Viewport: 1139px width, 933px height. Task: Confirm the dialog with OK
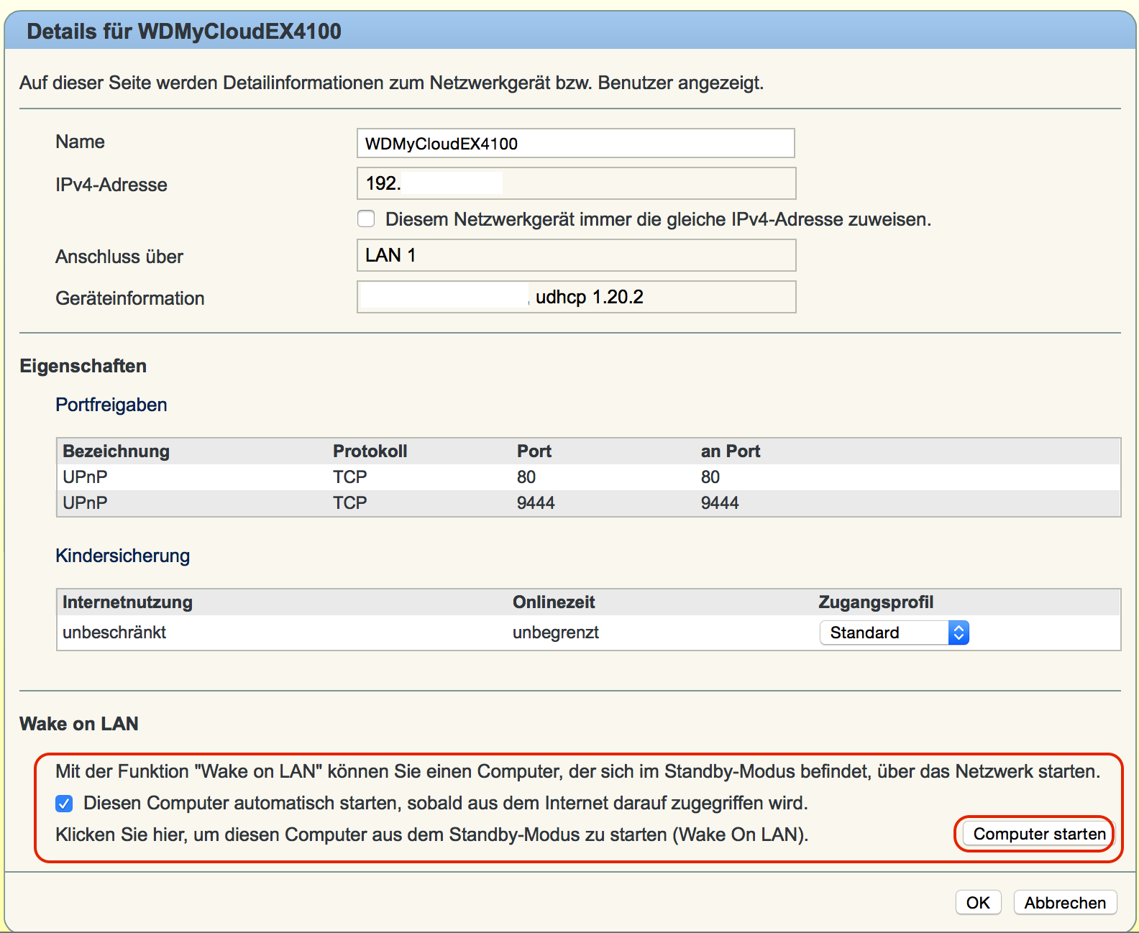coord(978,903)
